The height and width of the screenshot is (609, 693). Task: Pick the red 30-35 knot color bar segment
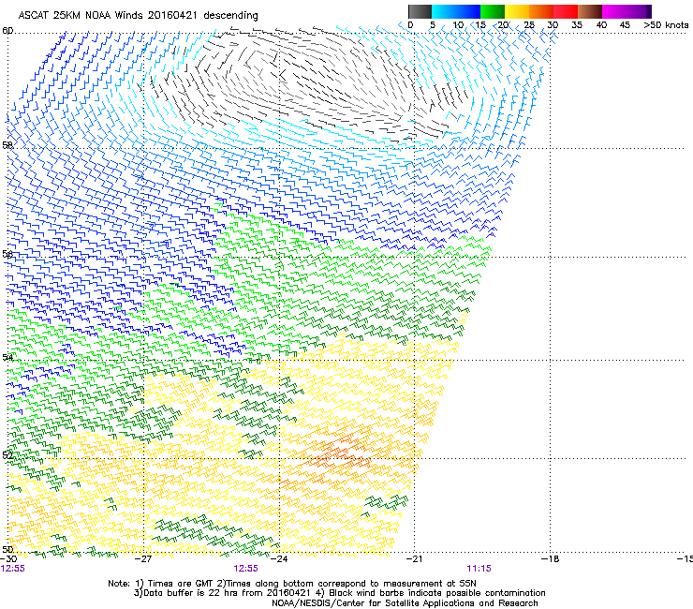click(x=566, y=11)
